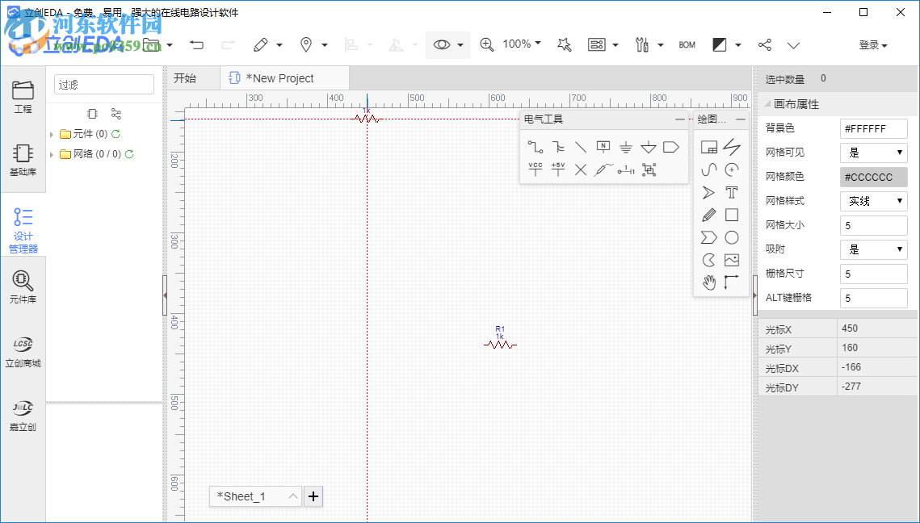920x523 pixels.
Task: Open the Component Library sidebar panel
Action: (23, 287)
